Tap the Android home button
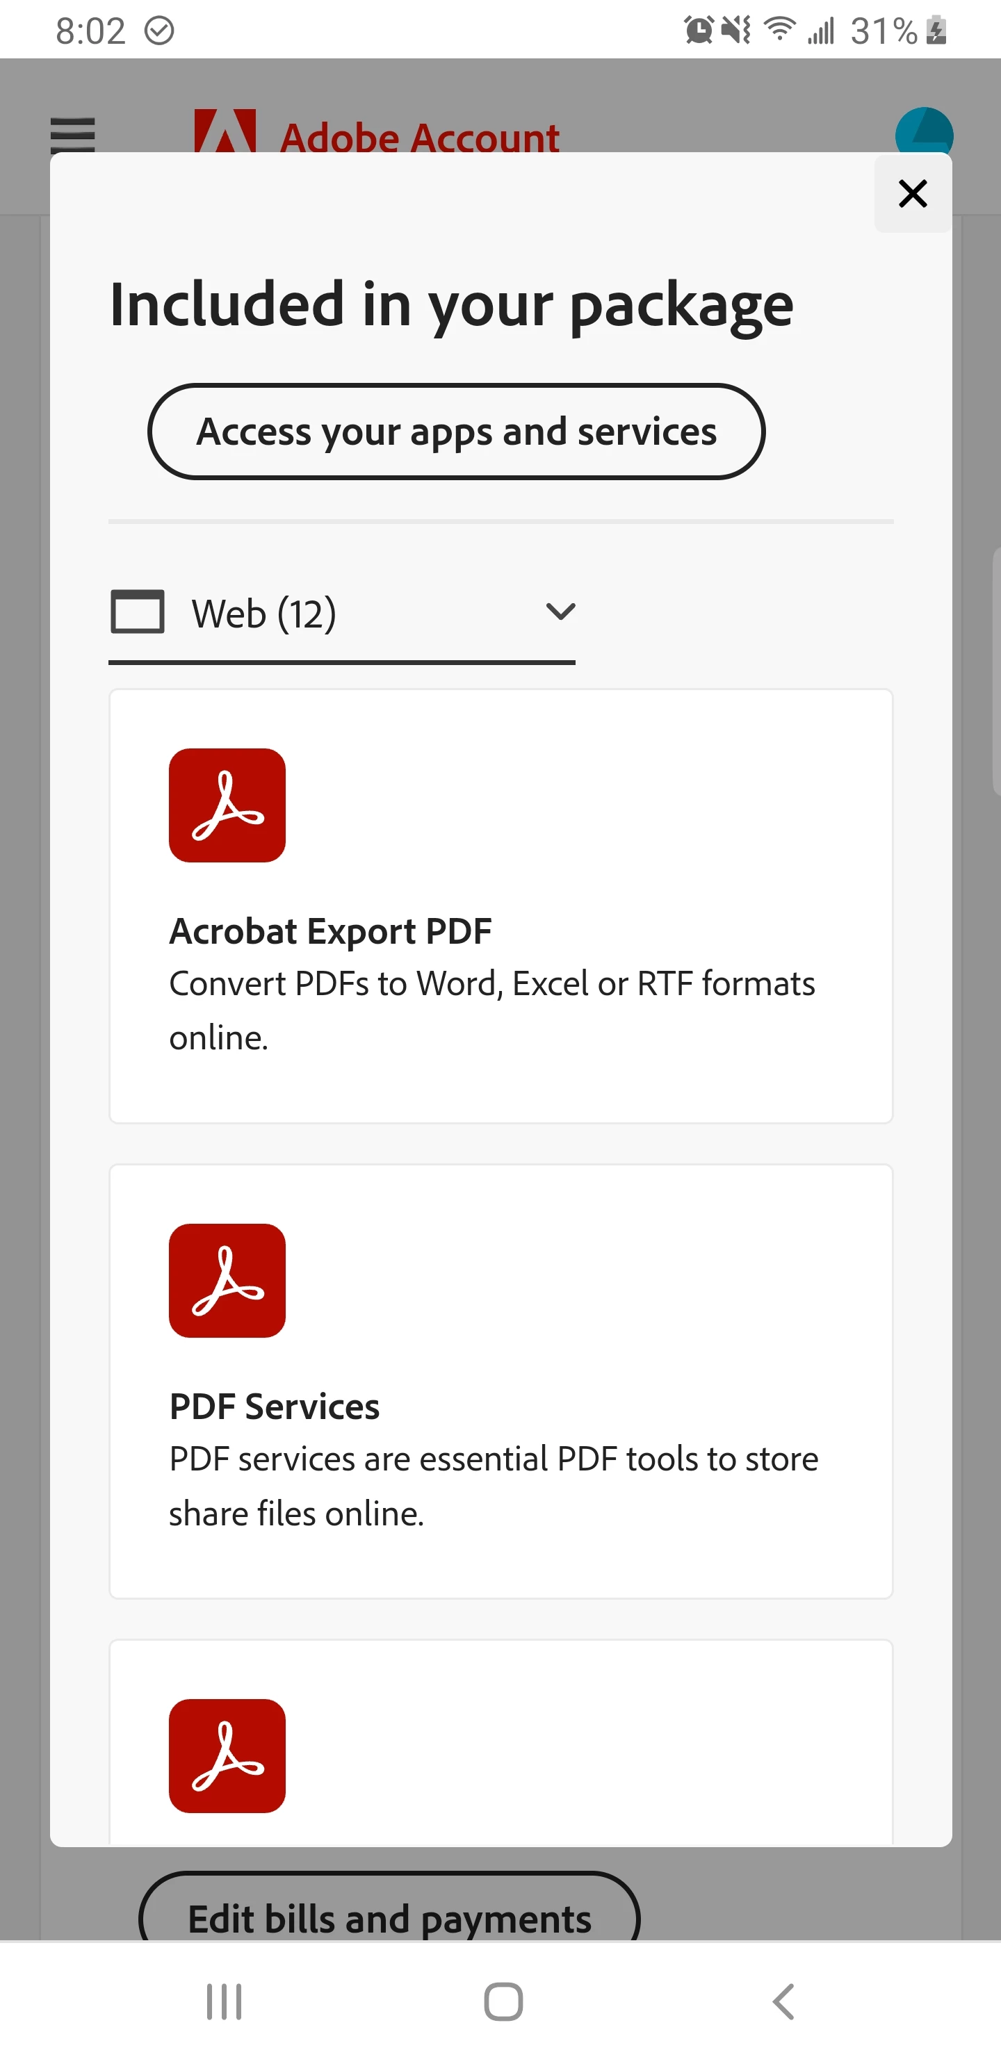Image resolution: width=1001 pixels, height=2057 pixels. pos(503,2001)
